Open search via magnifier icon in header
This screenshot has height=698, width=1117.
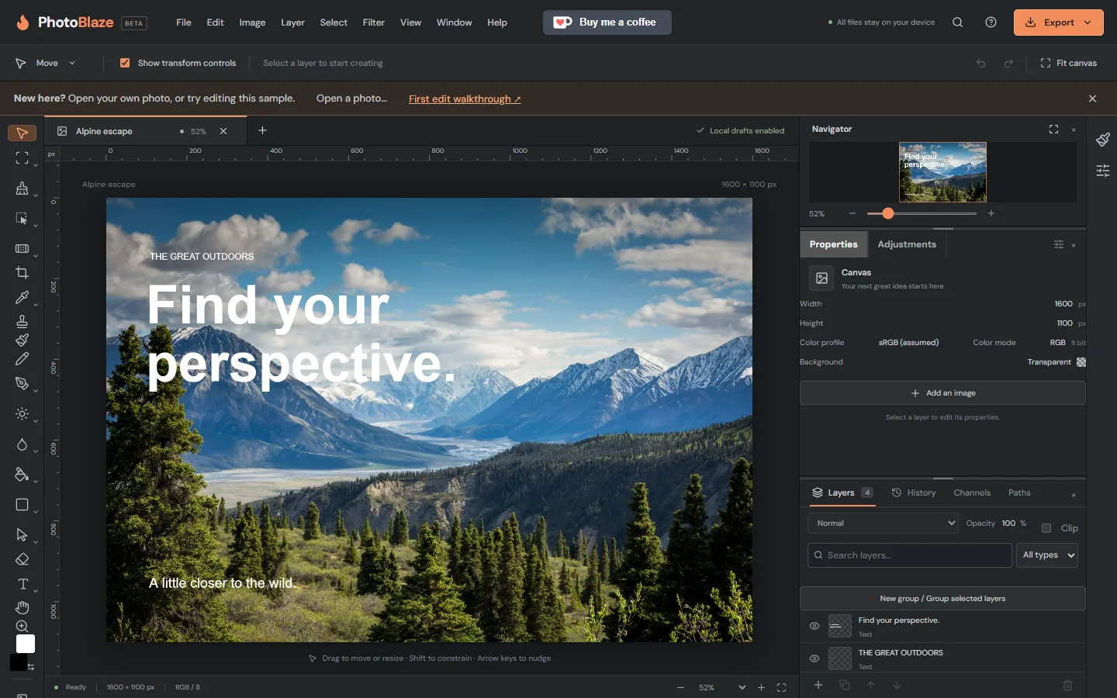pyautogui.click(x=957, y=22)
